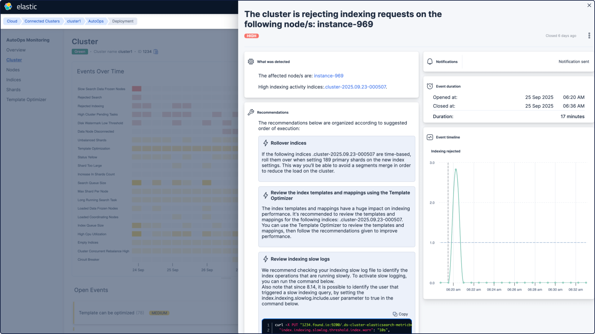Open Nodes in the sidebar

13,70
